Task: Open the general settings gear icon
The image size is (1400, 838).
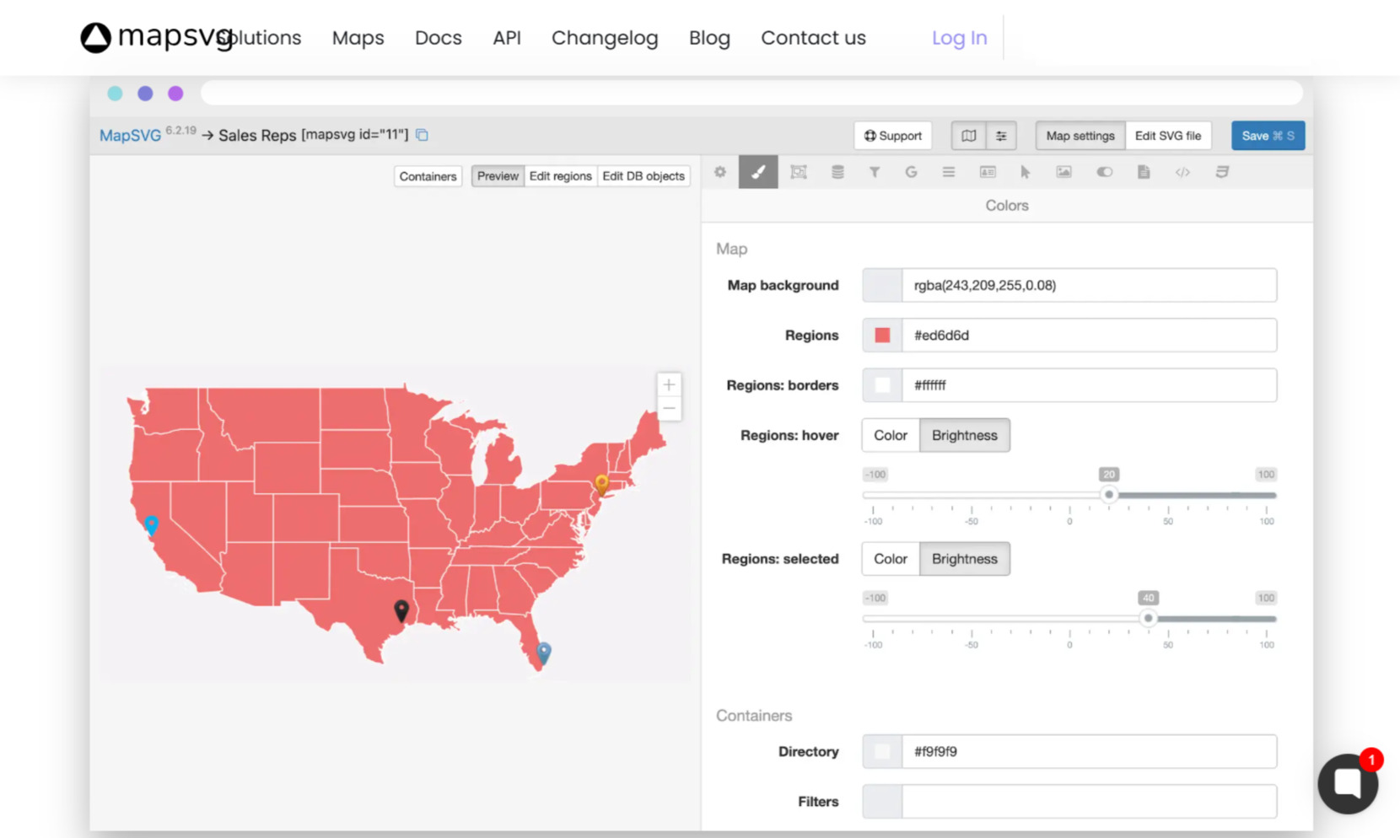Action: (x=719, y=172)
